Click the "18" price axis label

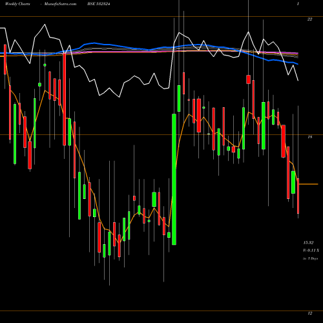point(309,137)
